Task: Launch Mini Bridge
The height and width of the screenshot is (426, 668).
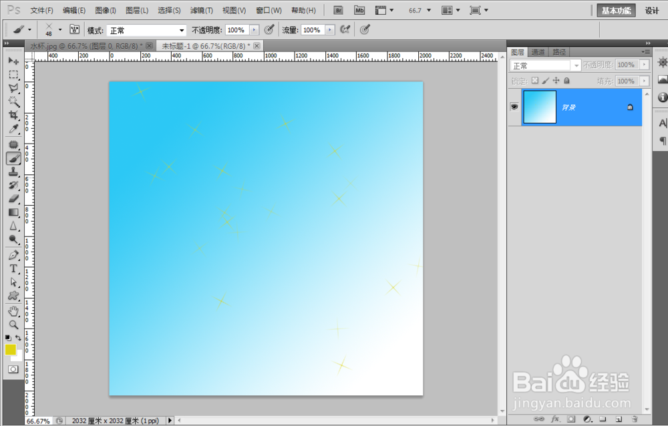Action: point(359,10)
